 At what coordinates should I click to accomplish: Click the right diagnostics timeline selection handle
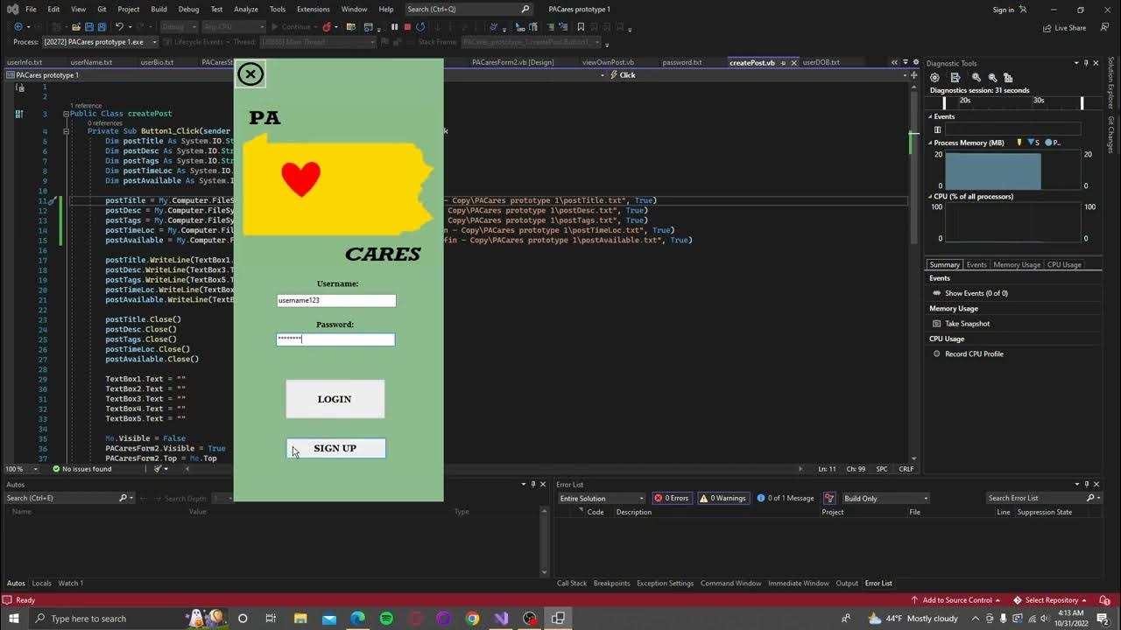coord(1082,102)
